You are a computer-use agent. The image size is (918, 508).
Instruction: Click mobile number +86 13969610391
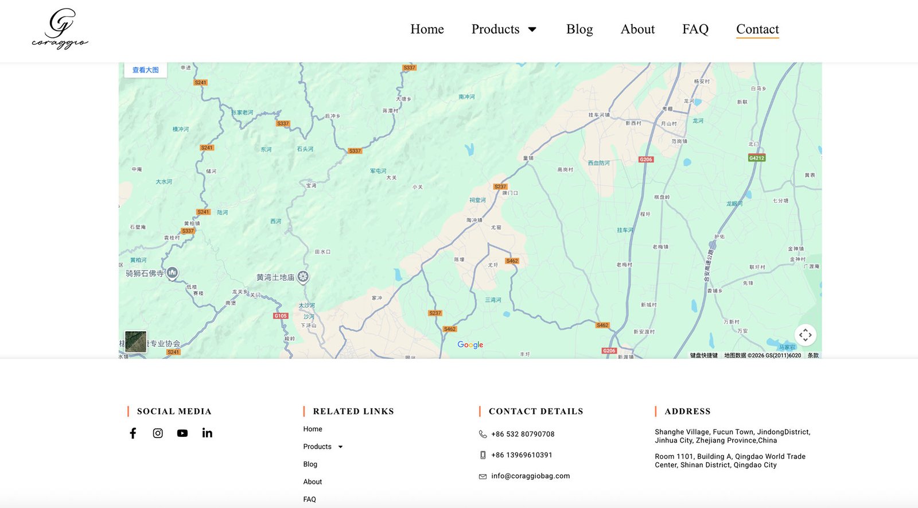click(522, 455)
